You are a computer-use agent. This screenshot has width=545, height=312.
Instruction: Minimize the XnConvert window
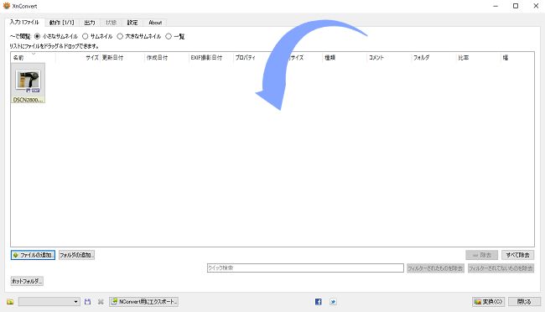pyautogui.click(x=496, y=6)
